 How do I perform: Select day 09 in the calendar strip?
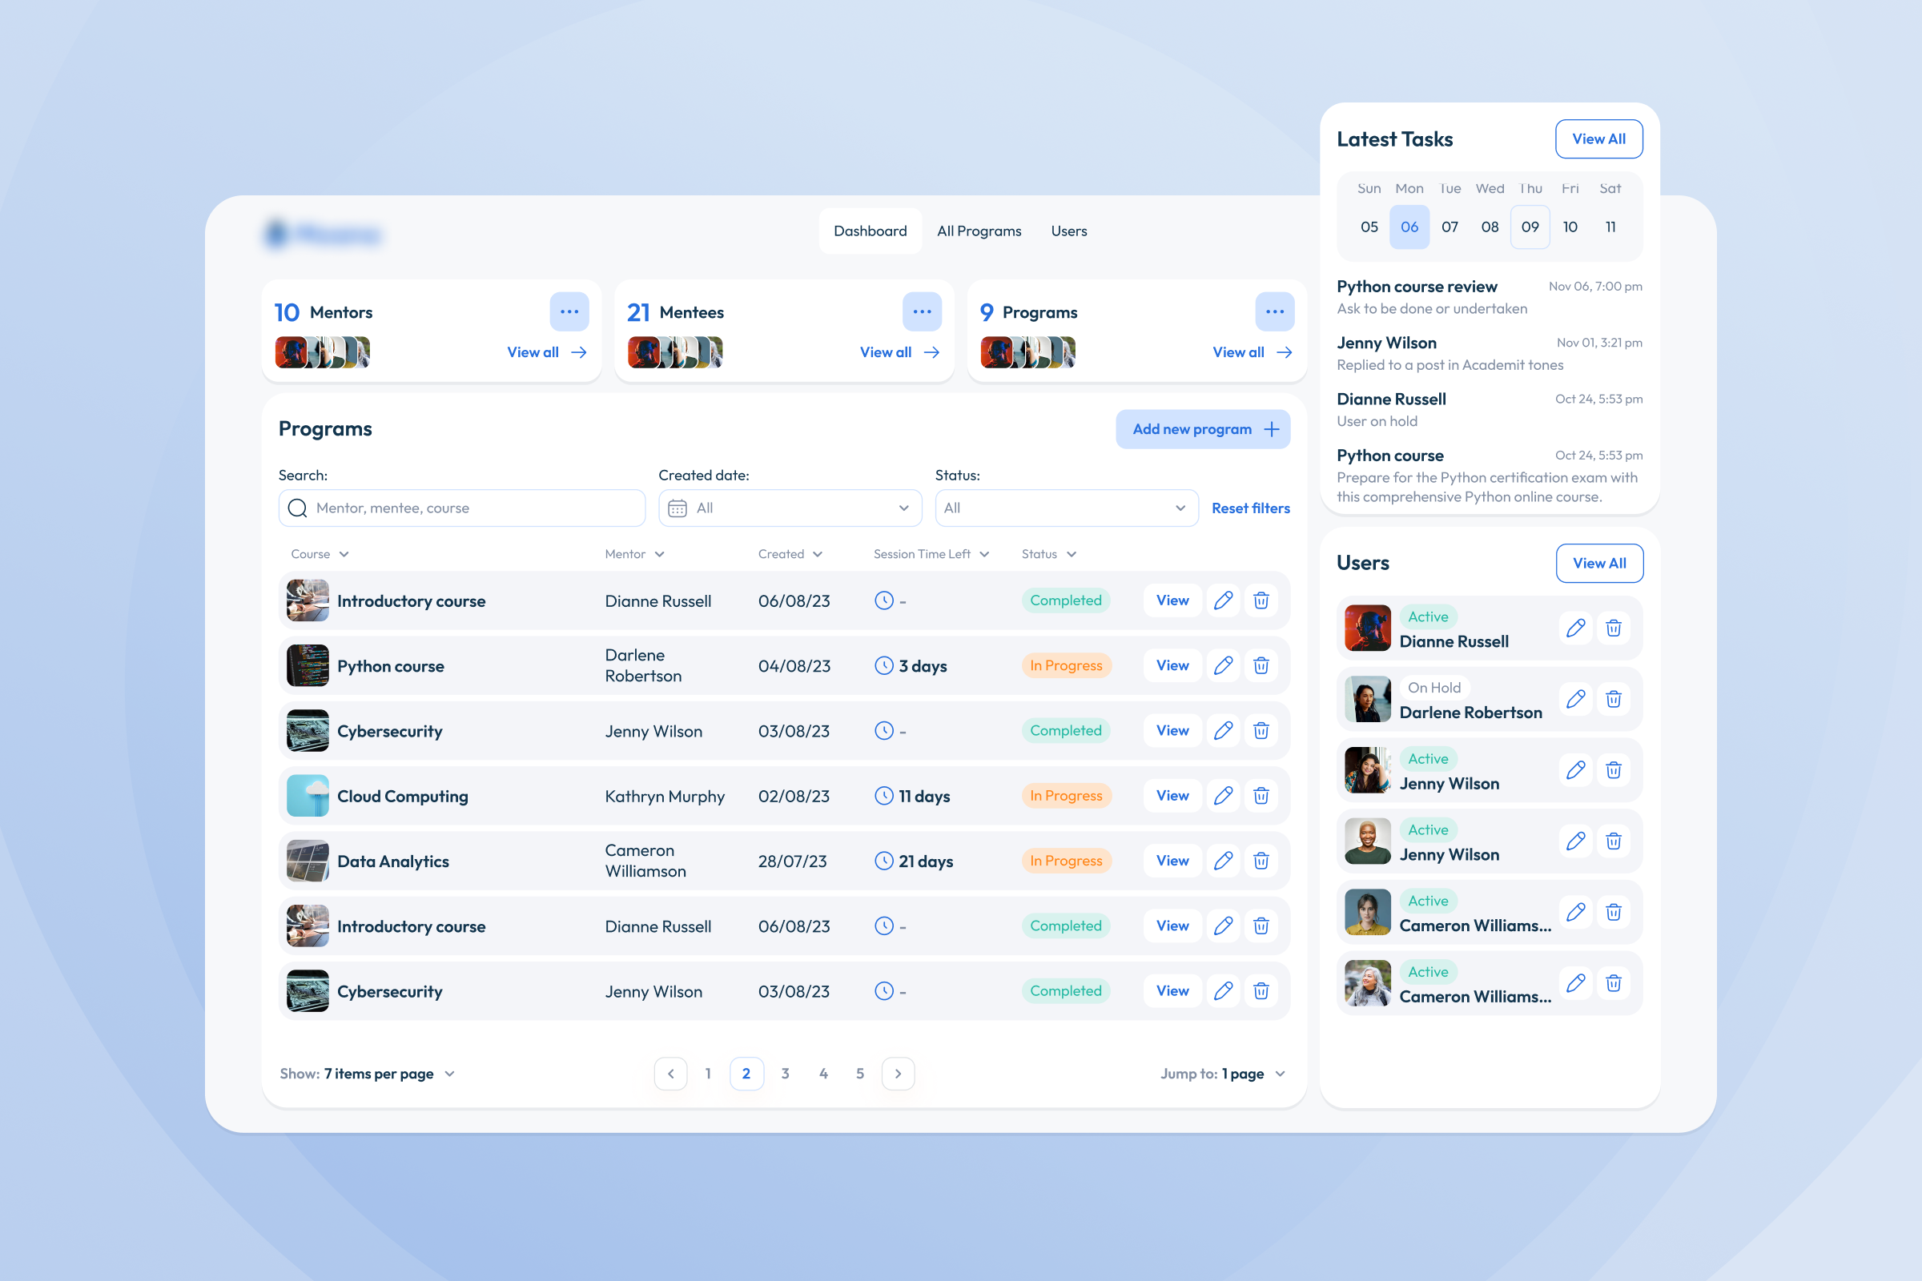(1529, 227)
